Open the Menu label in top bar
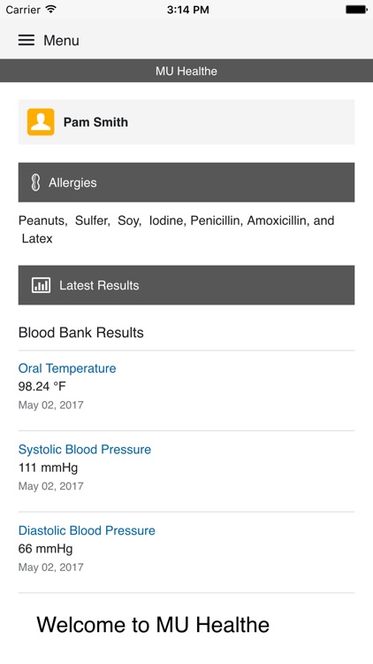The height and width of the screenshot is (664, 373). click(61, 40)
